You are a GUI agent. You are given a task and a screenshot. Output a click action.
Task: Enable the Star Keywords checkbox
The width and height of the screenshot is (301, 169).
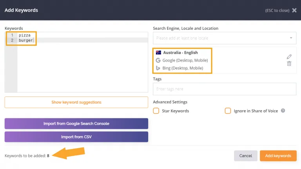coord(156,111)
